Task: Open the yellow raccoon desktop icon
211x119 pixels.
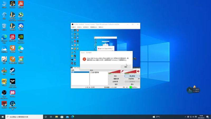Action: coord(4,83)
